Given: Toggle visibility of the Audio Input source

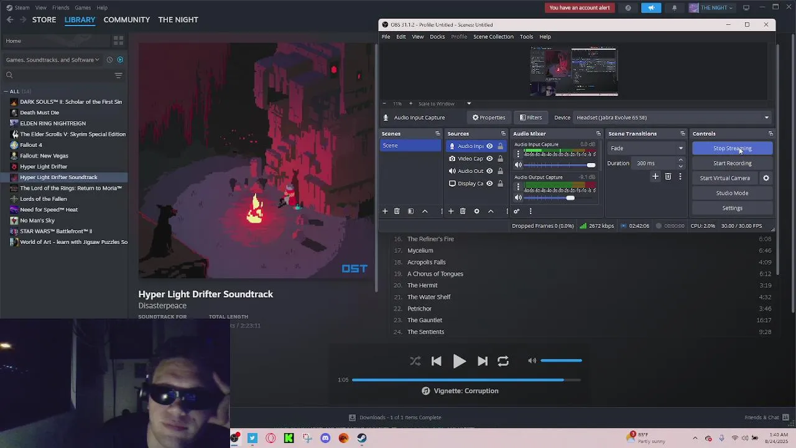Looking at the screenshot, I should point(489,146).
